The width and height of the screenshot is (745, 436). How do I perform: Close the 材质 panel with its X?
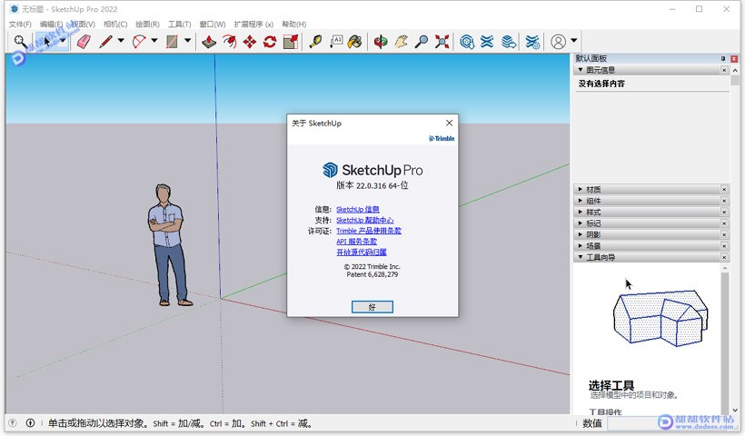coord(724,189)
